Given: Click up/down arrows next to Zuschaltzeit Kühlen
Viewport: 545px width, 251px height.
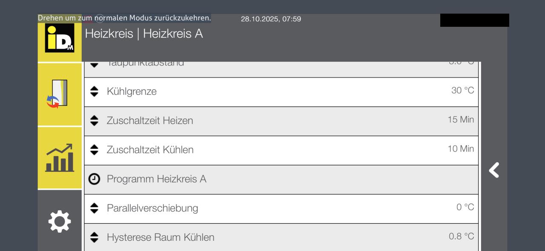Looking at the screenshot, I should 94,150.
